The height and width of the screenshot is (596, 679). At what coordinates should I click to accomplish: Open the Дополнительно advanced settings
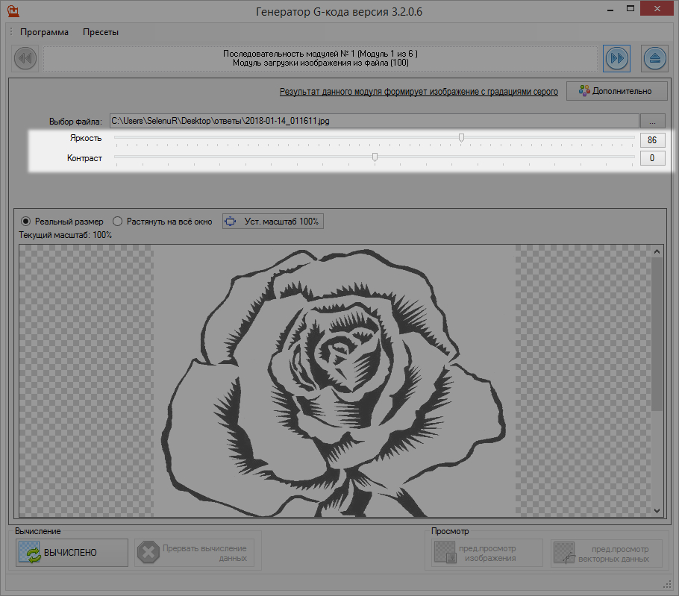tap(616, 91)
